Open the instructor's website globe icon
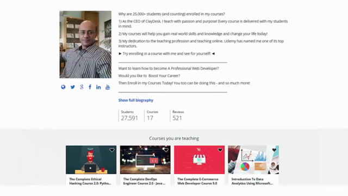Screen dimensions: 348x196 63,87
